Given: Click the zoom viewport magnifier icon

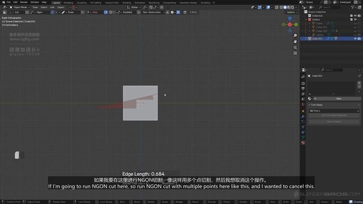Looking at the screenshot, I should [x=295, y=35].
